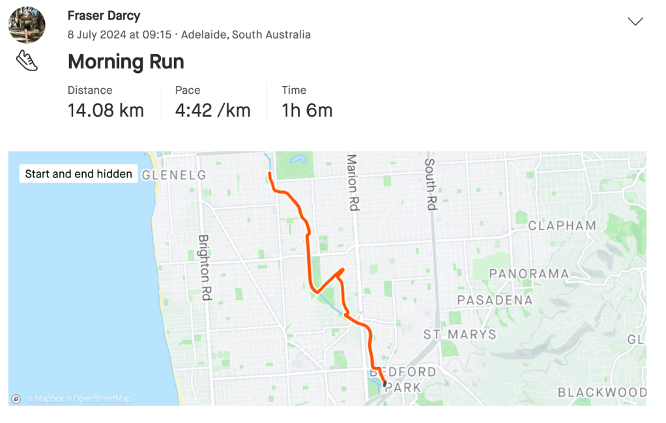Click the Brighton Rd map label
The image size is (666, 423).
click(205, 267)
